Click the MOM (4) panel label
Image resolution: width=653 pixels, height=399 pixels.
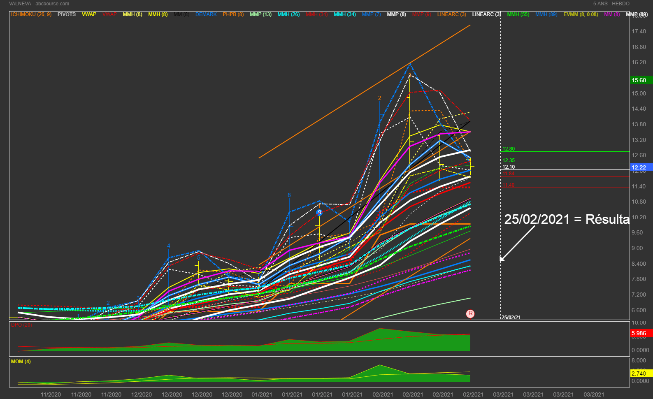21,362
